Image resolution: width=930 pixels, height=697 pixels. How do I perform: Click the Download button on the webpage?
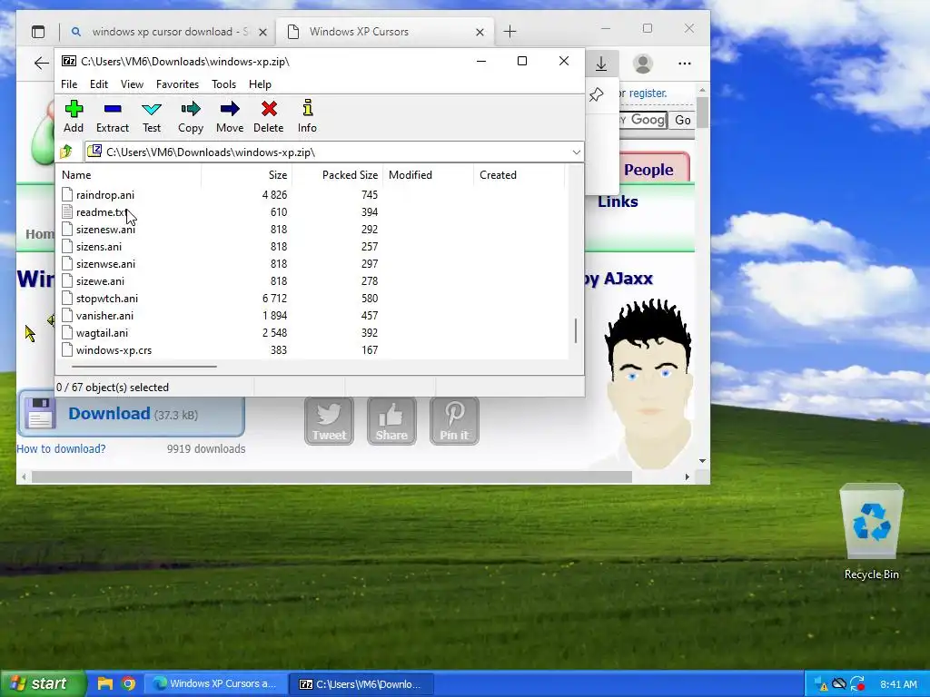[131, 413]
